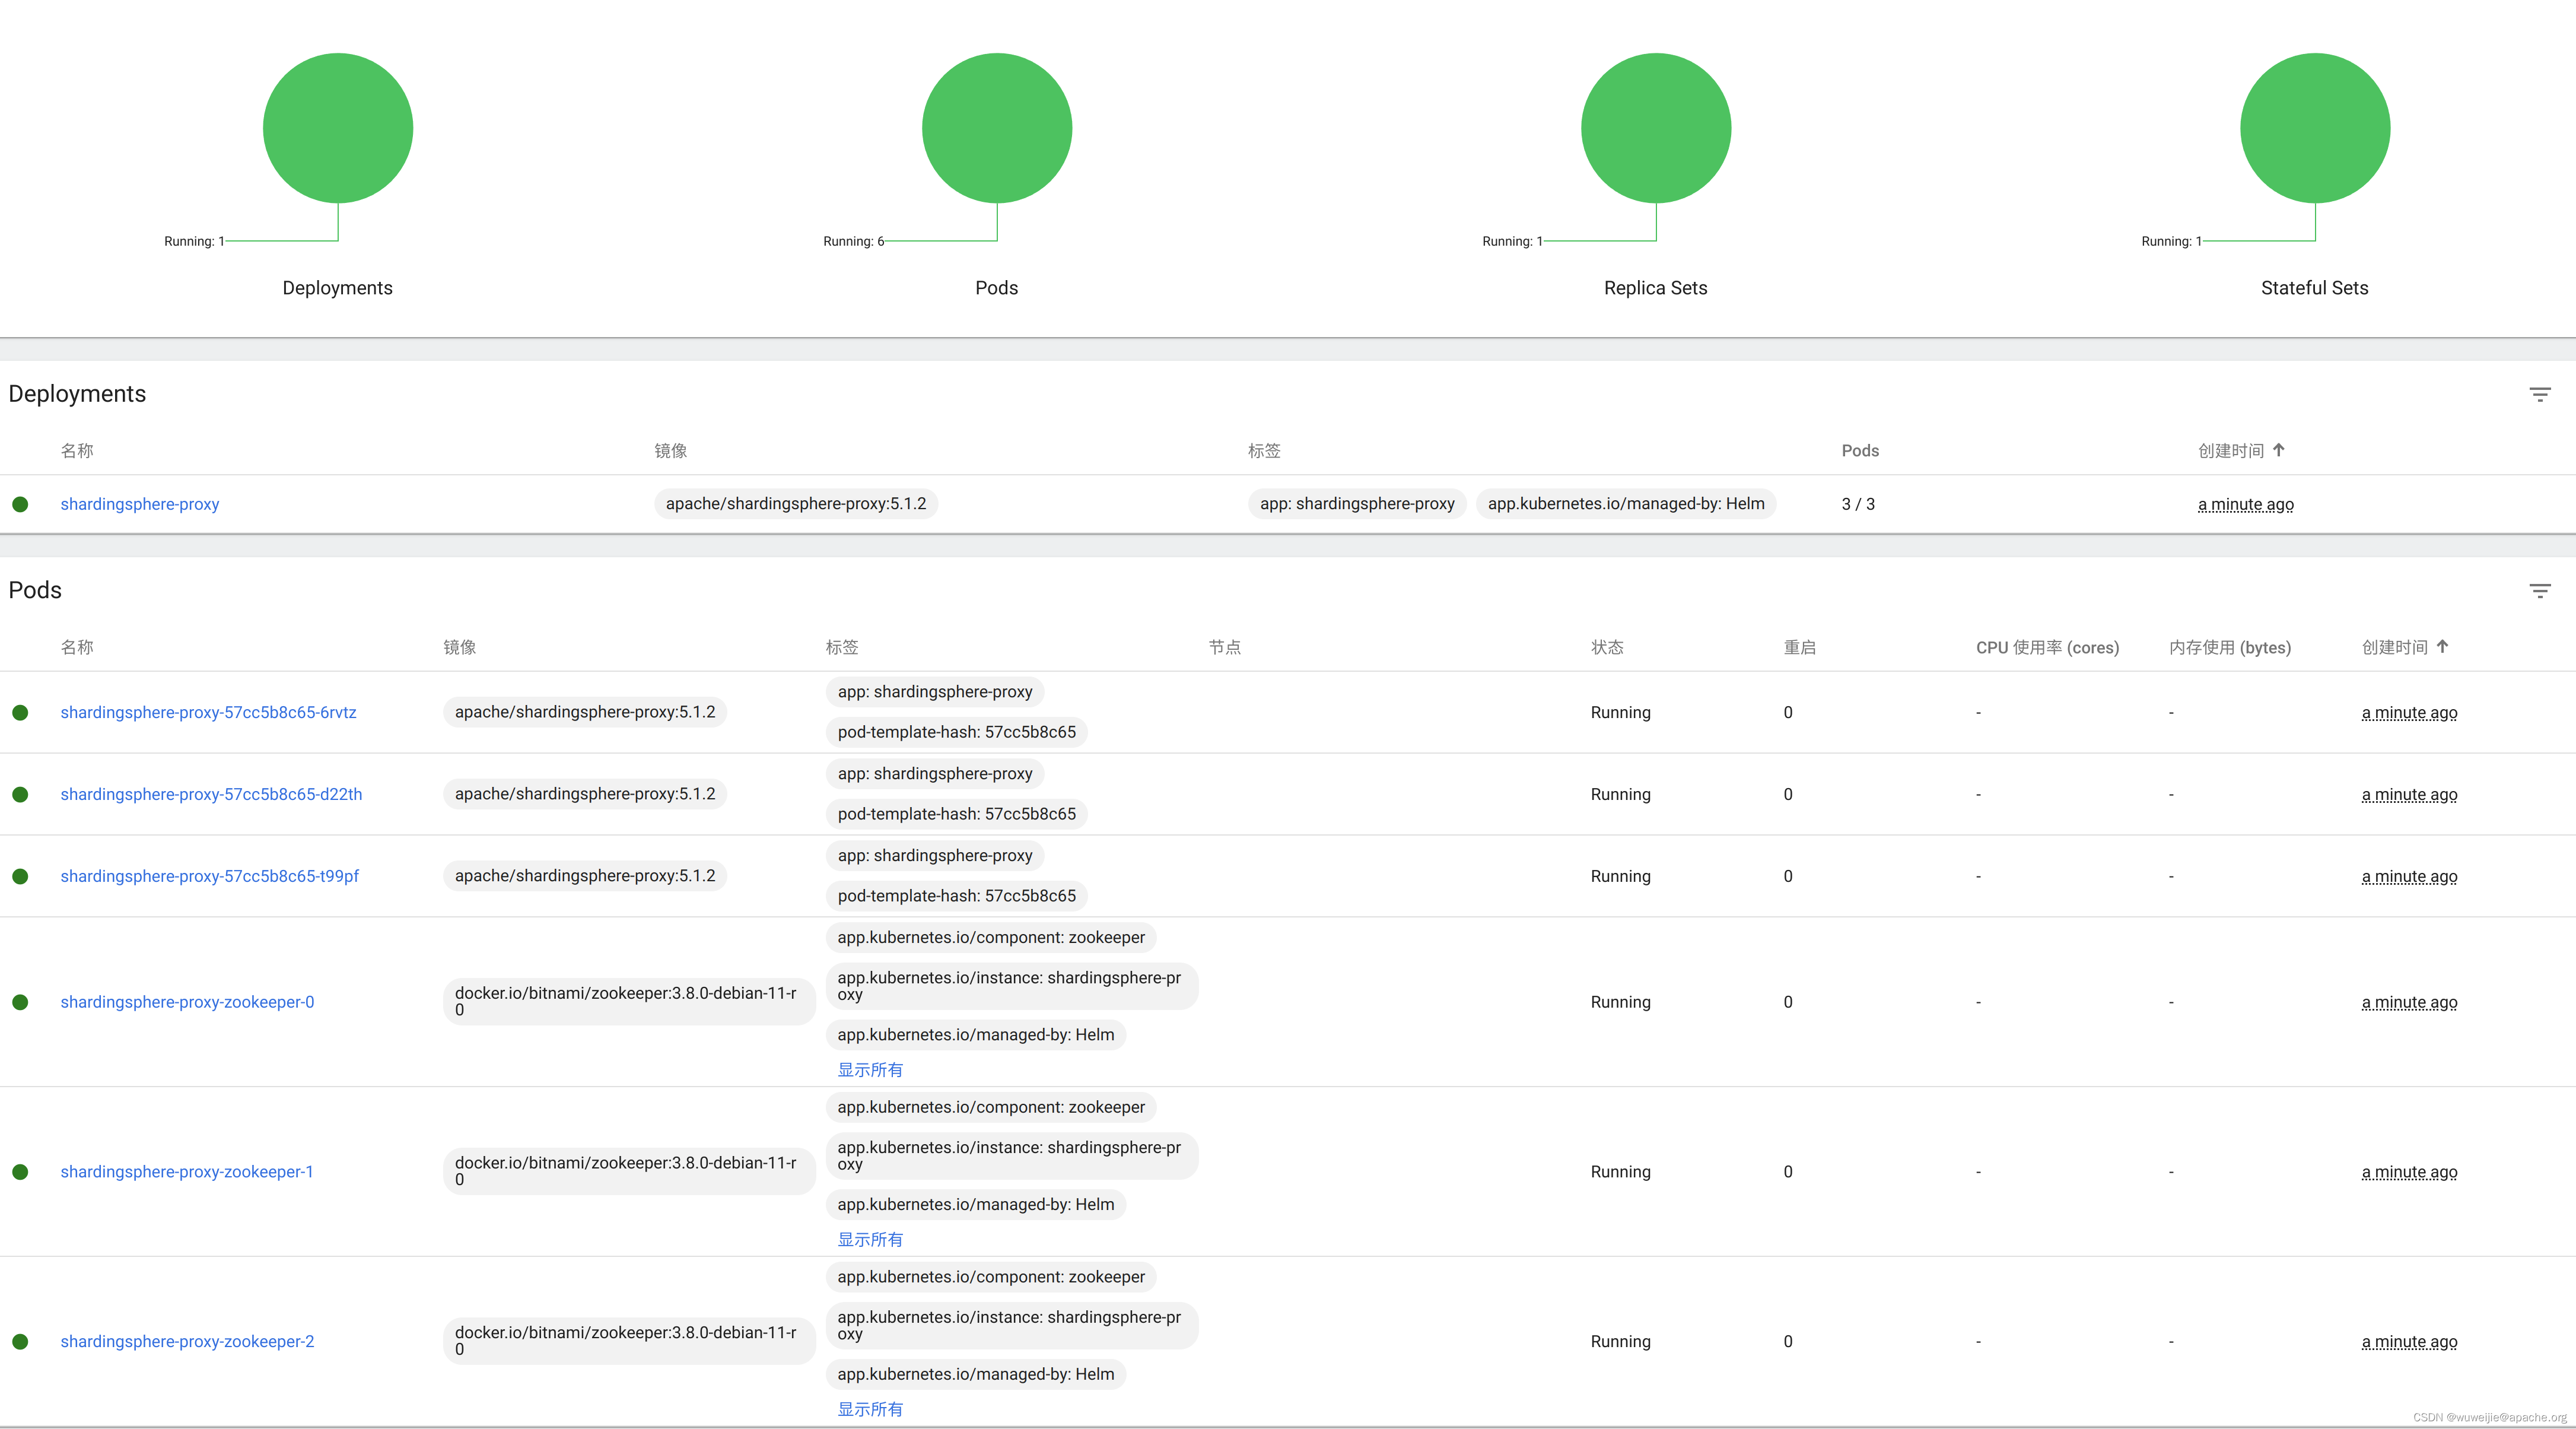This screenshot has width=2576, height=1429.
Task: Click the Stateful Sets green status circle
Action: [2315, 128]
